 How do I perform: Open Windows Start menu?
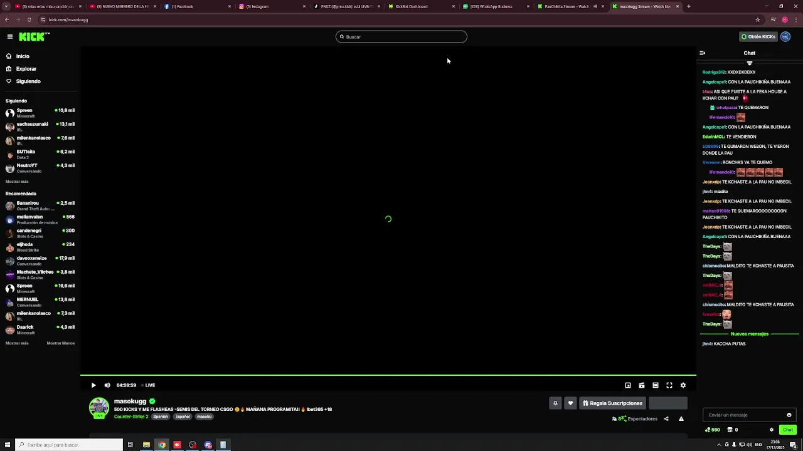pos(8,445)
